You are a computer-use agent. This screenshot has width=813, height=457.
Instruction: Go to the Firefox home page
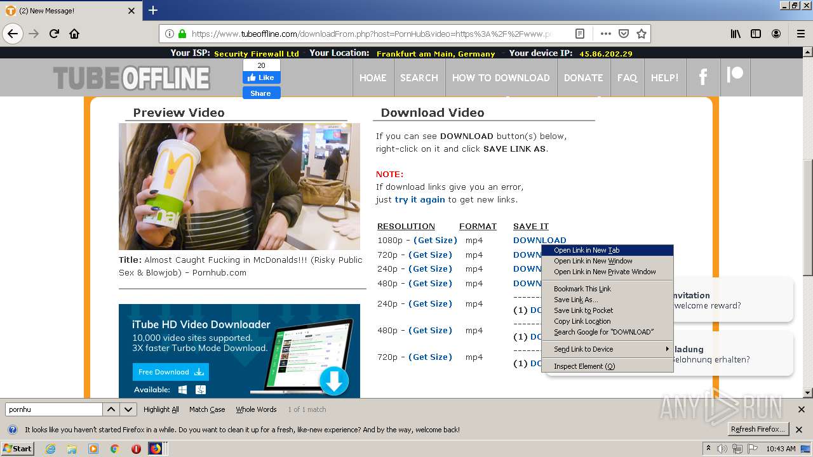74,34
